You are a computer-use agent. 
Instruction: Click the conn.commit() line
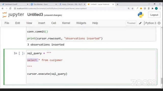click(37, 32)
